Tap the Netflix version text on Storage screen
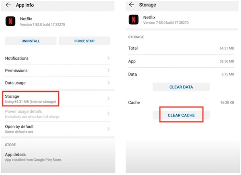Screen dimensions: 241x175 pos(166,23)
